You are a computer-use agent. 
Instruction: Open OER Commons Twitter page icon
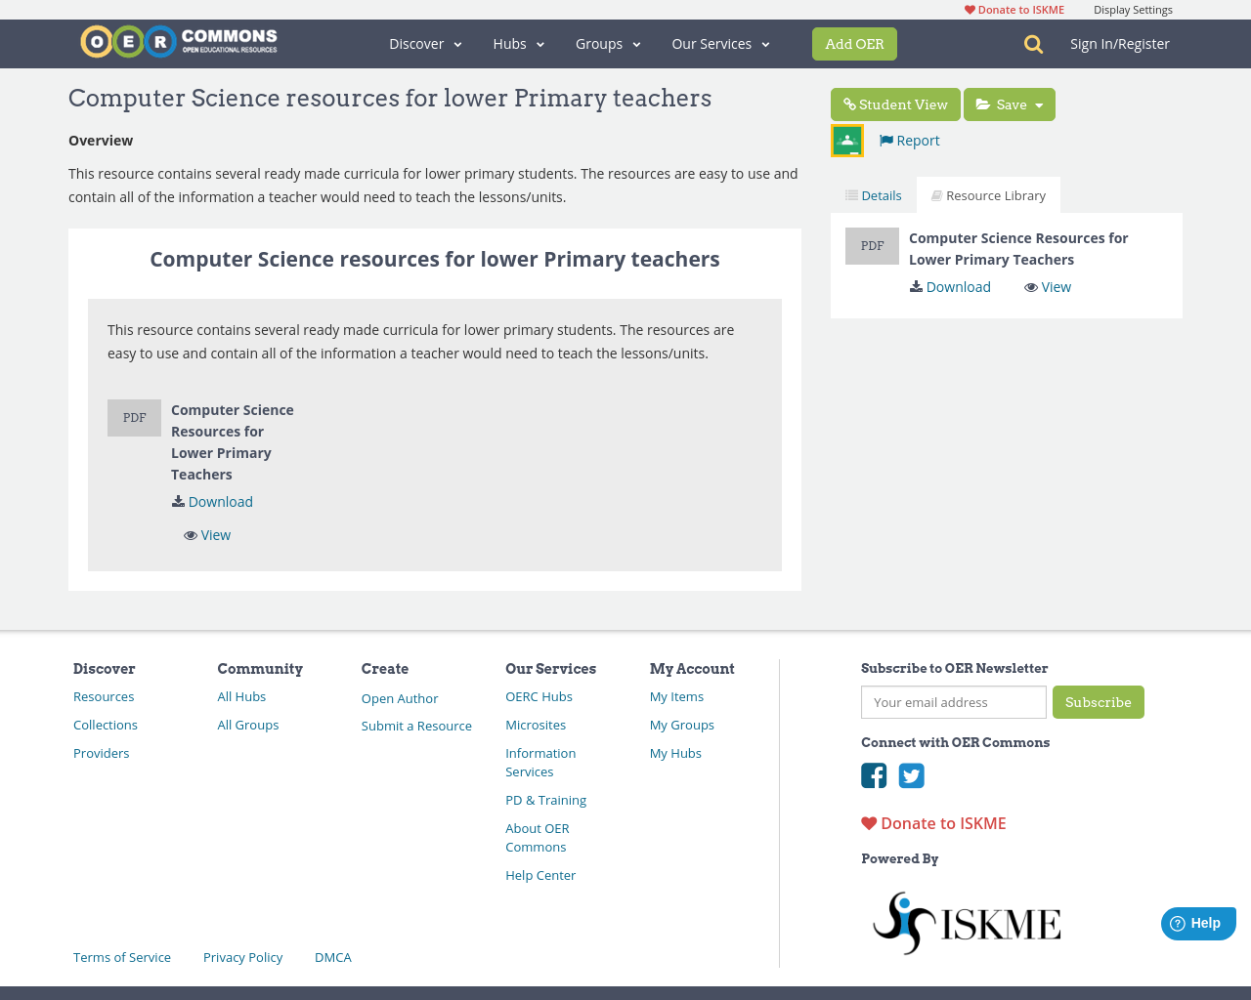pos(911,775)
